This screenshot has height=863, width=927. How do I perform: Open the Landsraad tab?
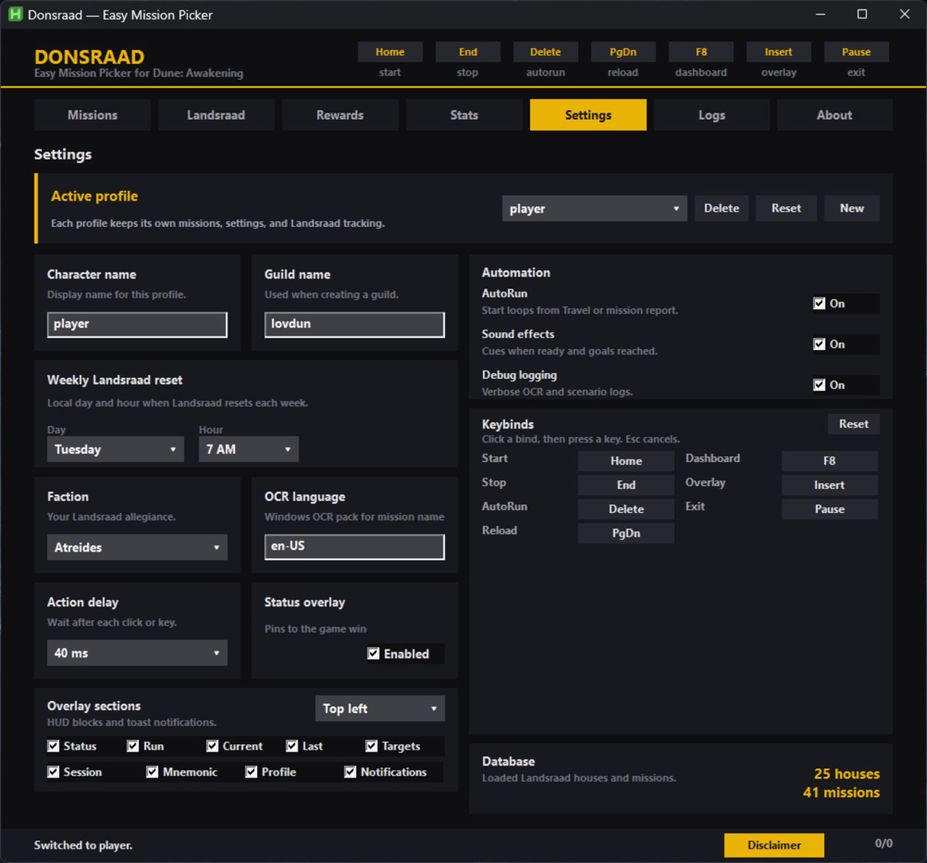coord(216,115)
